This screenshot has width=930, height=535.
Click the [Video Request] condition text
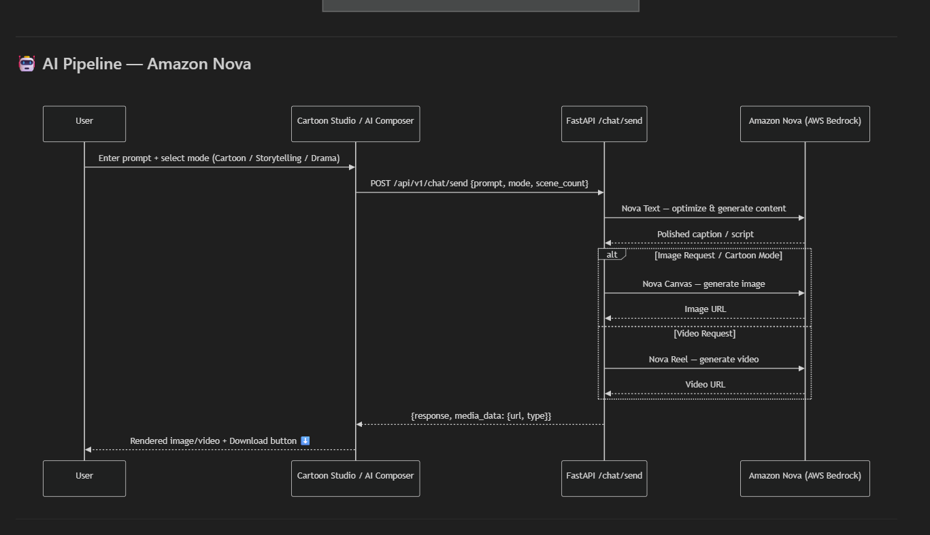(x=705, y=334)
